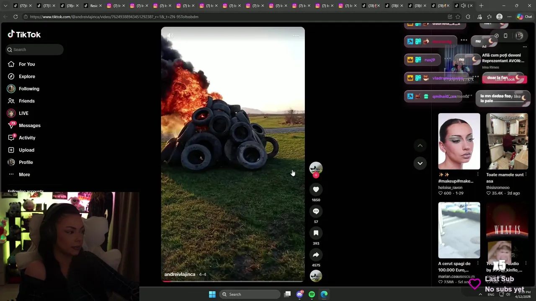Switch to the 'Resic' TikTok tab

[92, 5]
